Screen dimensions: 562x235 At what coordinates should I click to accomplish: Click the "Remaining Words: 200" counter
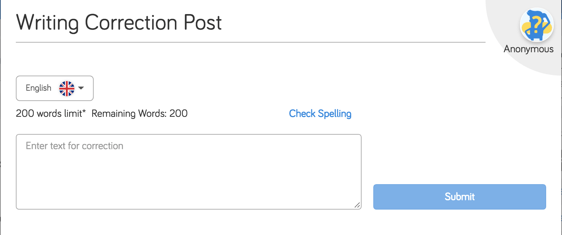pyautogui.click(x=139, y=113)
